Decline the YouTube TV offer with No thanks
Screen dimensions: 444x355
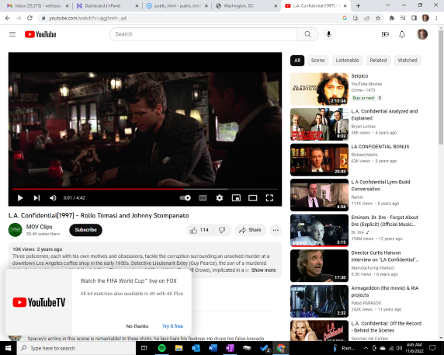click(x=137, y=326)
